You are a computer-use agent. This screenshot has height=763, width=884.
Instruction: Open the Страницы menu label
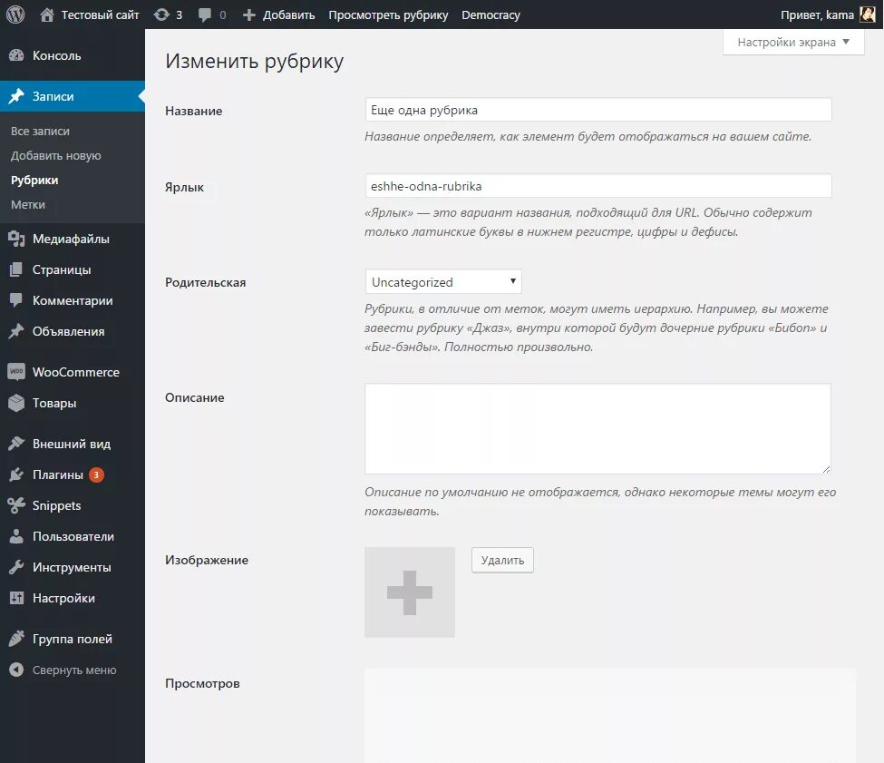(62, 270)
